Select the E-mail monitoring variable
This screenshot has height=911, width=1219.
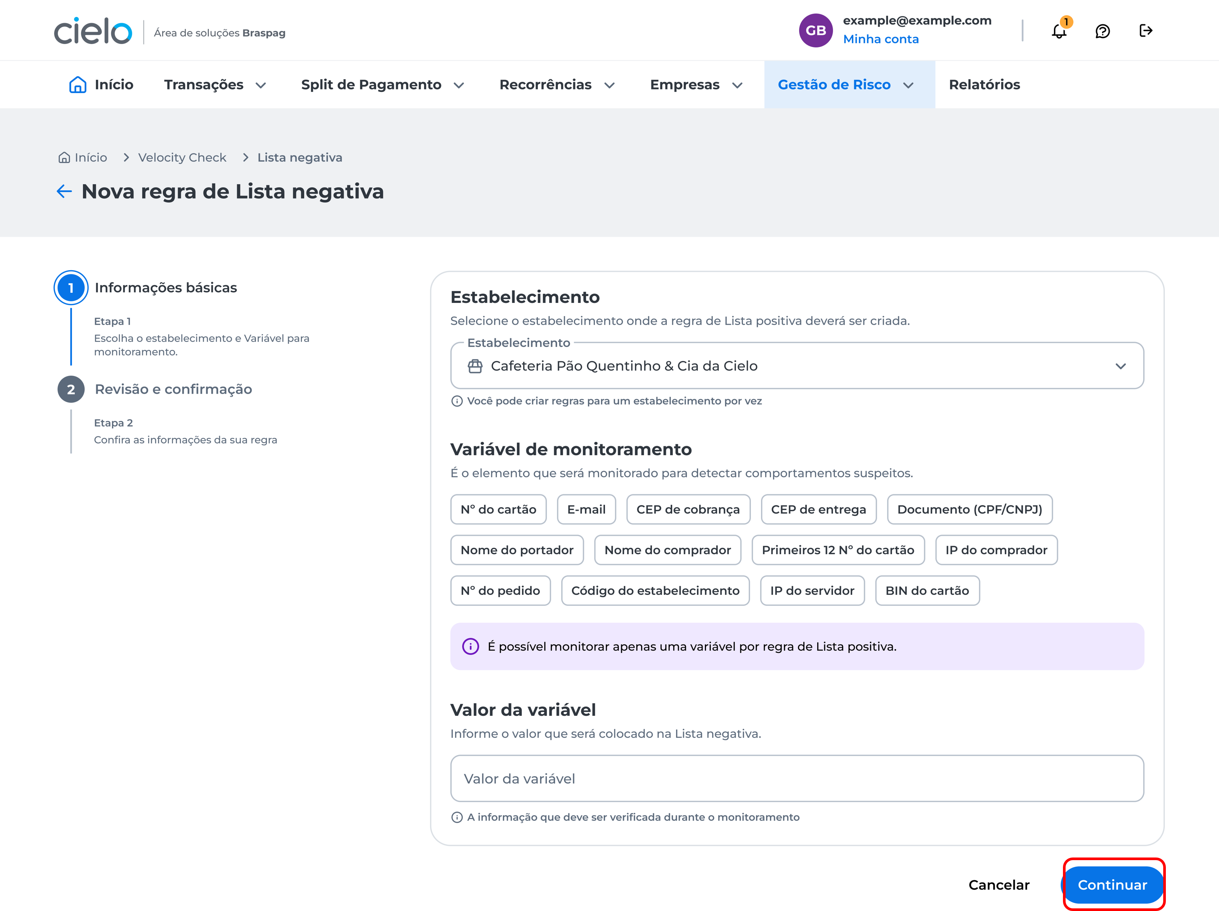pos(586,509)
